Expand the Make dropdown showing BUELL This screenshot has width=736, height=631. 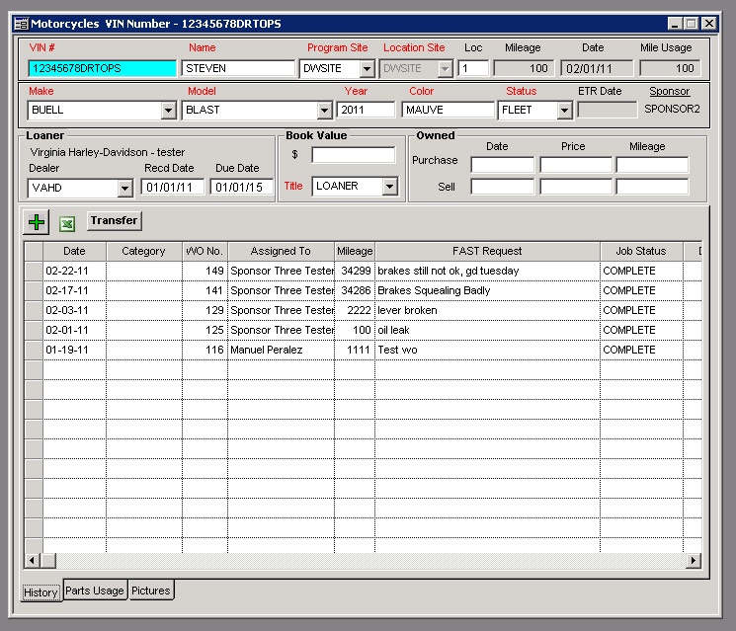[x=168, y=111]
